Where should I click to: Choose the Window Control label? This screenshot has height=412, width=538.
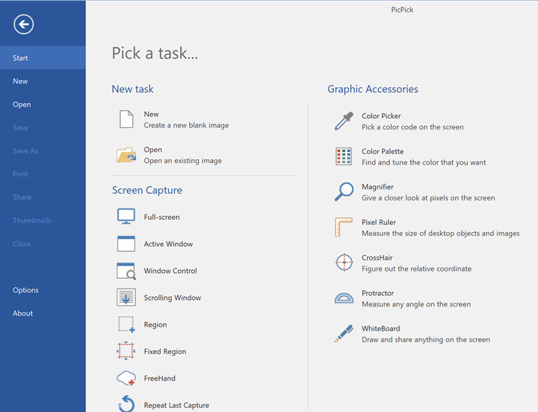pyautogui.click(x=170, y=271)
